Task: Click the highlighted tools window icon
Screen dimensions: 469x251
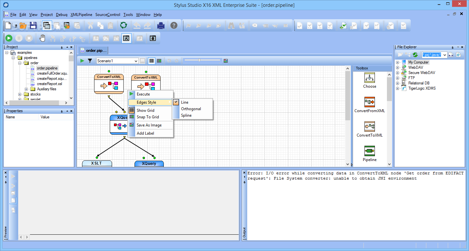Action: [x=126, y=38]
